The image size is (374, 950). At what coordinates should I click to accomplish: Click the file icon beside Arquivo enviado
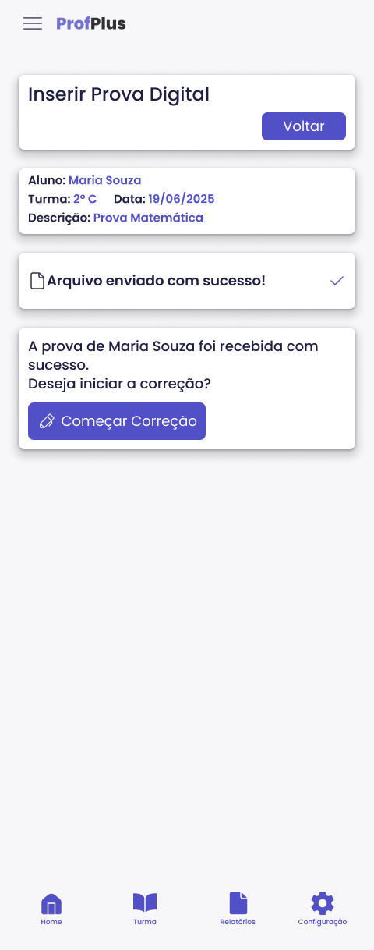point(37,281)
